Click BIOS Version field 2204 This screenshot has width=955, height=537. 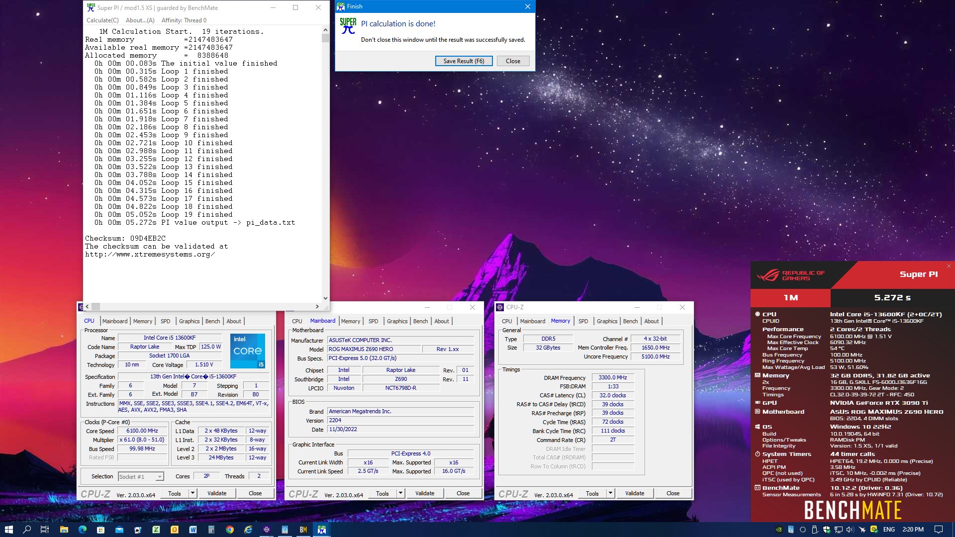[x=400, y=421]
